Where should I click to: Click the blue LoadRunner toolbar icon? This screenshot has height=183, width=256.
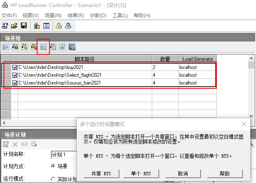click(x=68, y=26)
